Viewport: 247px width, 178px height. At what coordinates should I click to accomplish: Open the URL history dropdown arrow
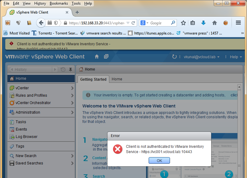coord(128,23)
